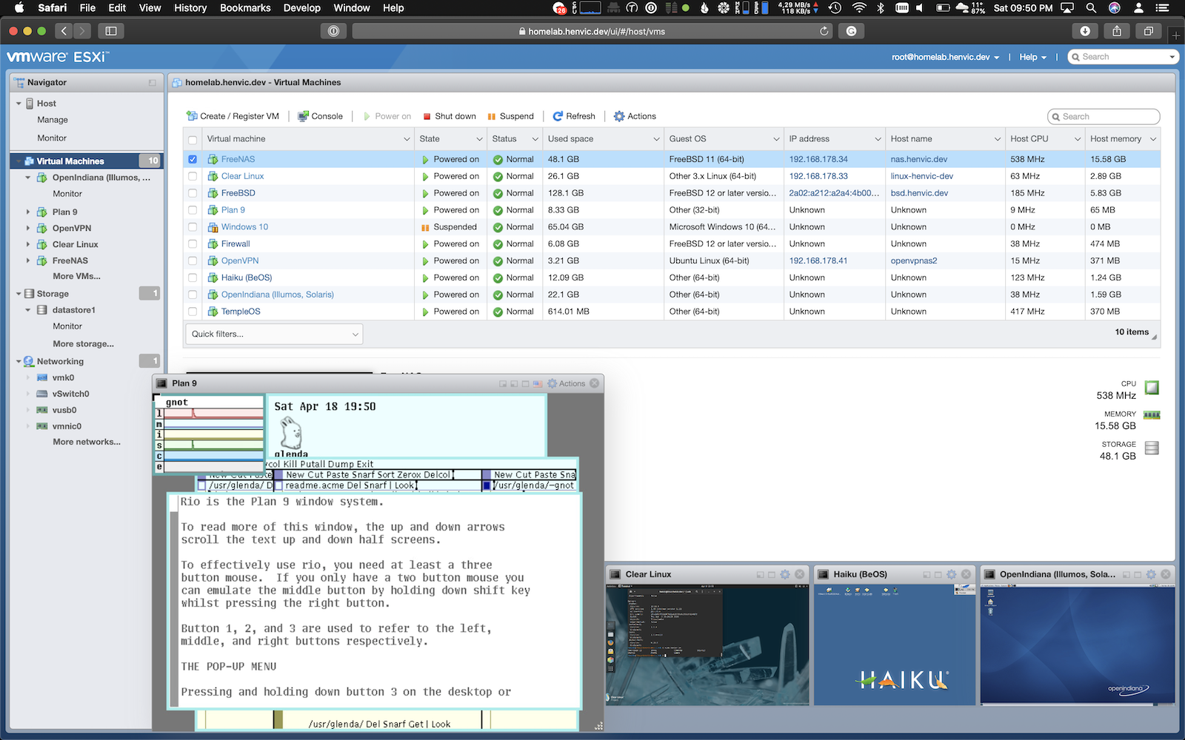Click the IP address 192.168.178.41 link
Viewport: 1185px width, 740px height.
pyautogui.click(x=818, y=261)
